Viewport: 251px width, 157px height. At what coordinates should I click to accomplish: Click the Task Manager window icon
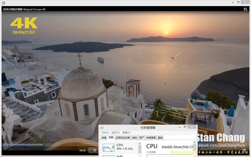102,128
